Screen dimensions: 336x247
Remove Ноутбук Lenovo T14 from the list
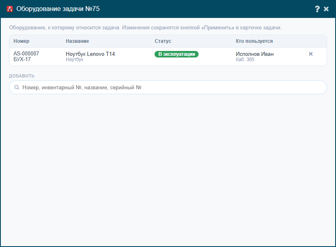310,54
